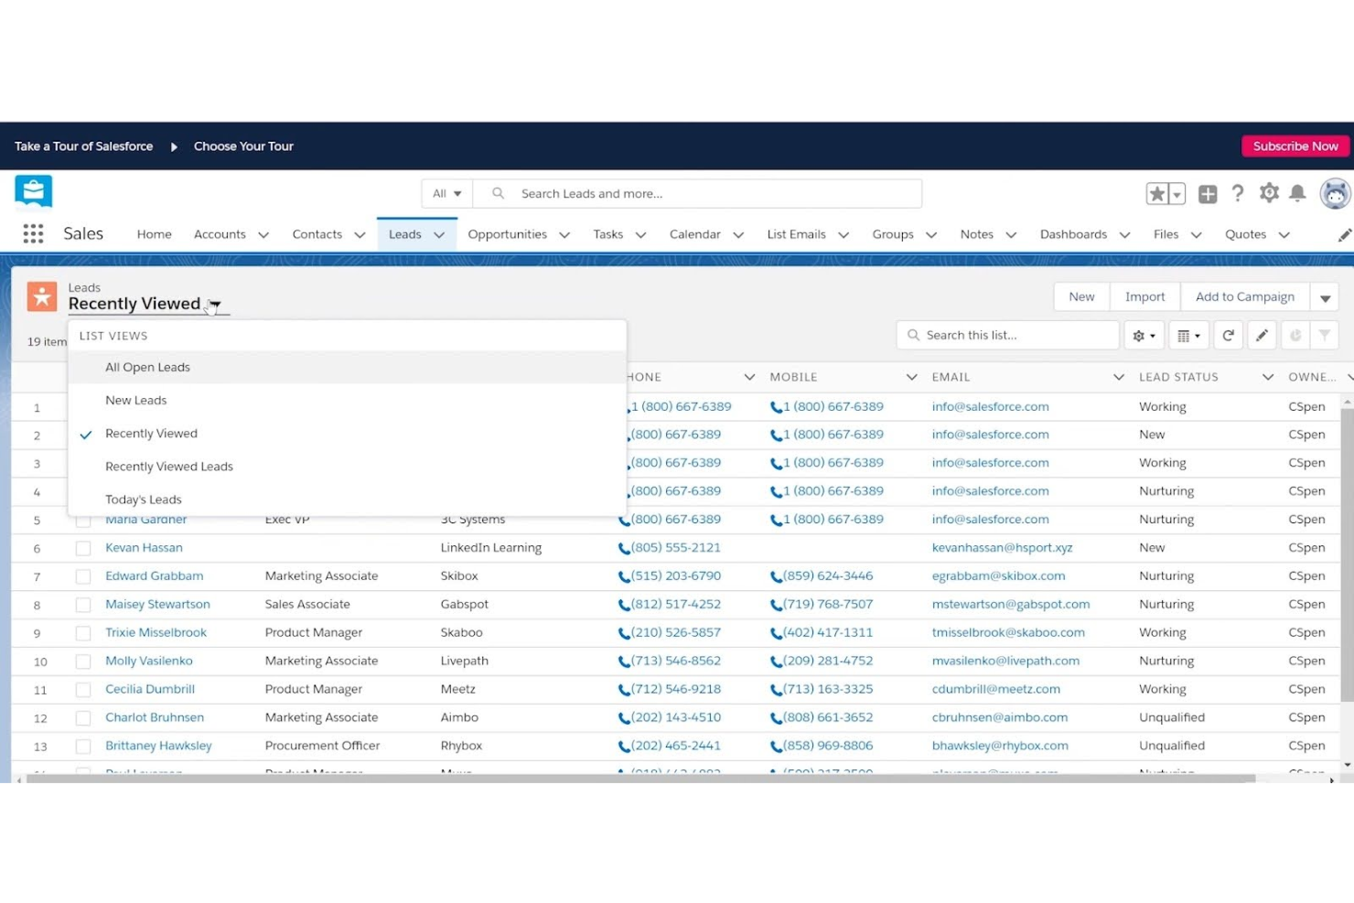This screenshot has height=903, width=1354.
Task: Open lead Kevan Hassan
Action: click(144, 548)
